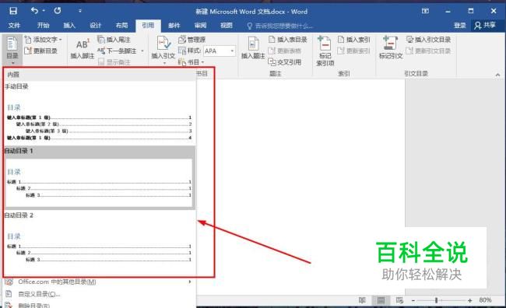The height and width of the screenshot is (308, 506).
Task: Expand the 下一条脚注 dropdown arrow
Action: point(142,51)
